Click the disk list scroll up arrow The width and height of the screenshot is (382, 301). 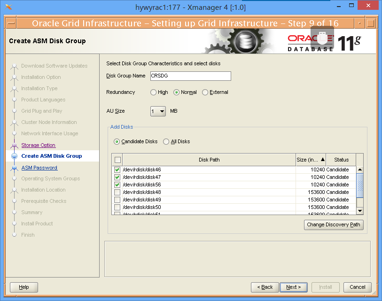point(360,170)
